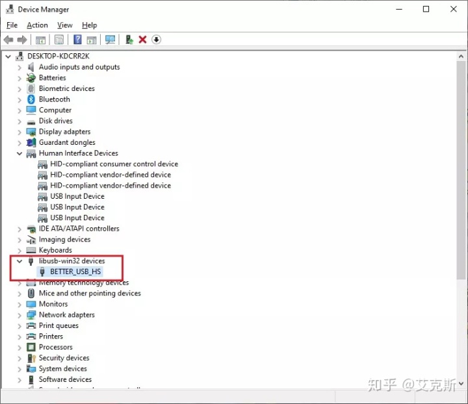
Task: Expand the Bluetooth category arrow
Action: 19,100
